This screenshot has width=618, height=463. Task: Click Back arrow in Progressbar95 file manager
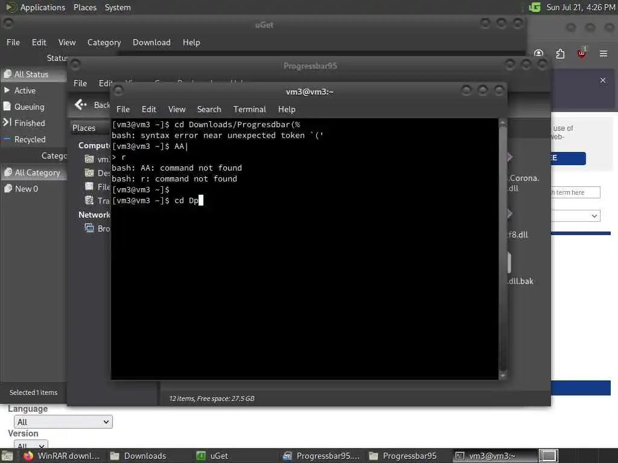click(x=81, y=105)
